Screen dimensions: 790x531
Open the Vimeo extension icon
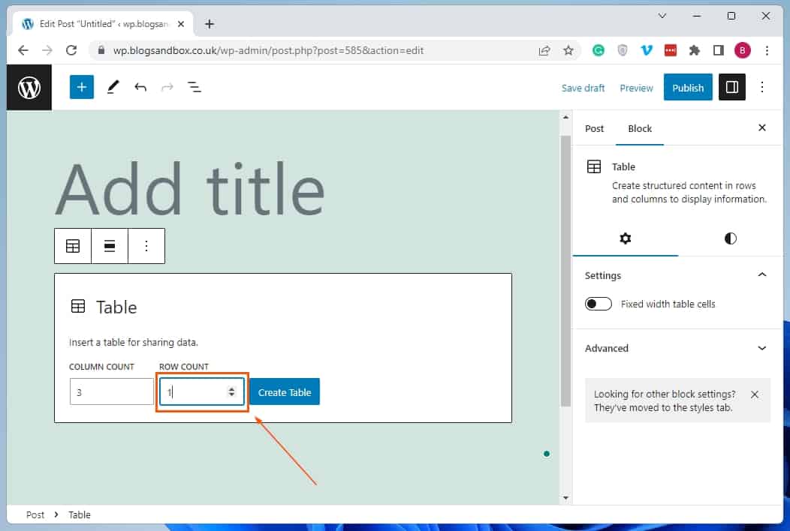[646, 50]
